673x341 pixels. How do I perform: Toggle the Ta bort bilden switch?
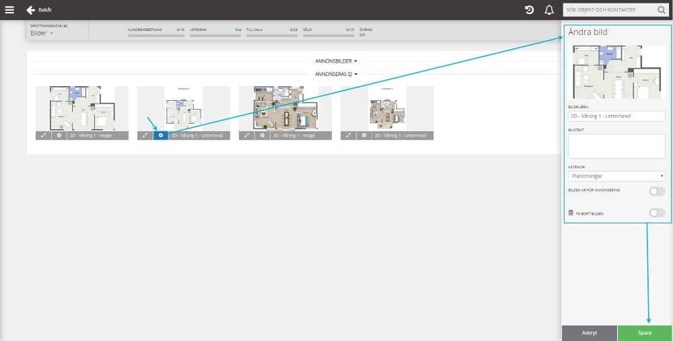(657, 213)
